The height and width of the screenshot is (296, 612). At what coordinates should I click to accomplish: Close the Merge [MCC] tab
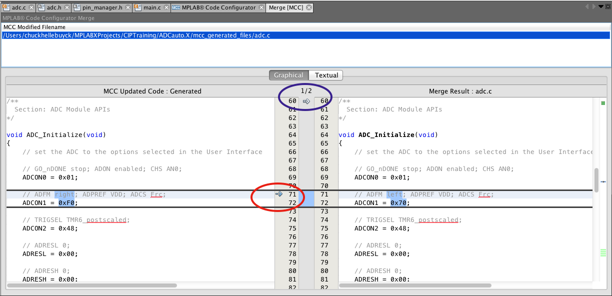[x=308, y=8]
